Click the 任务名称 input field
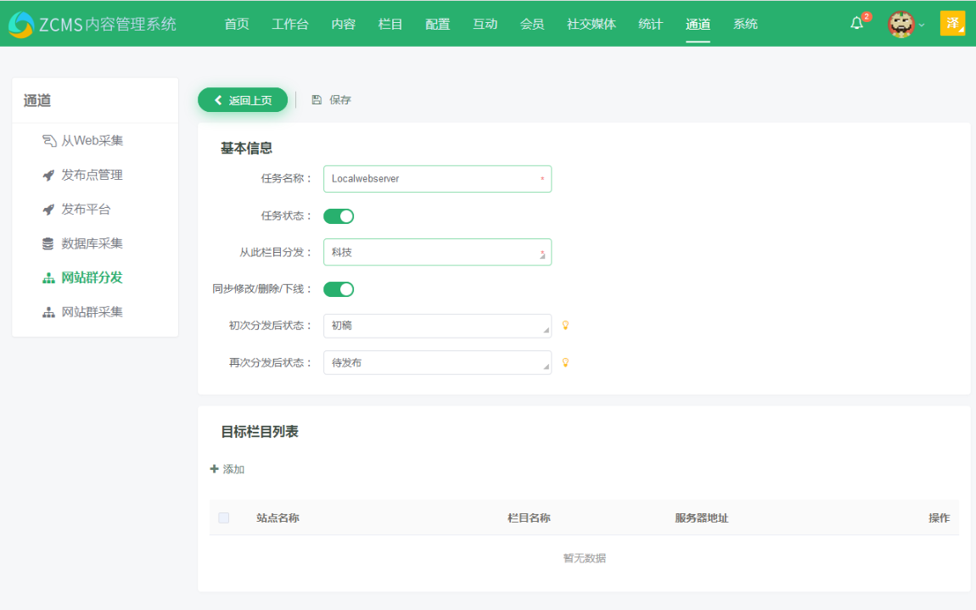Image resolution: width=976 pixels, height=610 pixels. [437, 179]
